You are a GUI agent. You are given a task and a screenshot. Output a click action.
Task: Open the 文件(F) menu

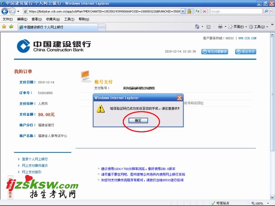pos(8,19)
